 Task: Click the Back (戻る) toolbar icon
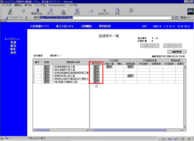tap(10, 11)
